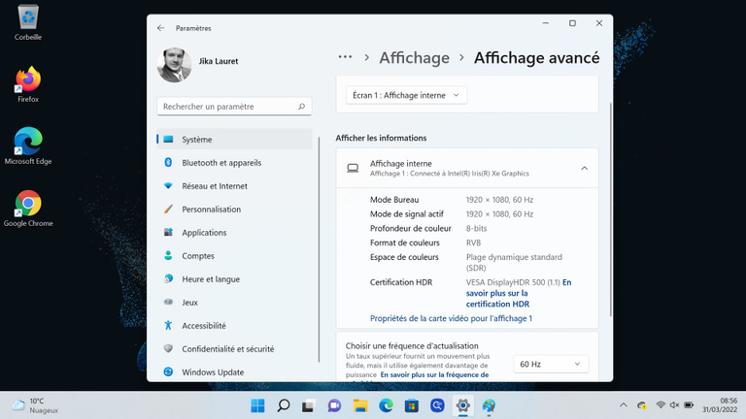The height and width of the screenshot is (419, 746).
Task: Click the cloud sync icon in the system tray
Action: click(x=642, y=405)
